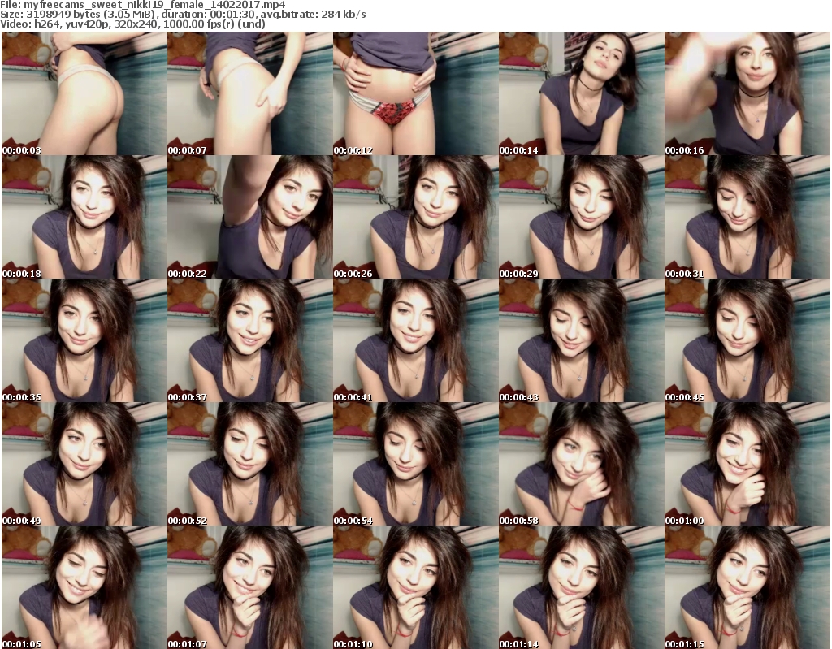
Task: Choose the frame at 00:00:37
Action: (x=250, y=340)
